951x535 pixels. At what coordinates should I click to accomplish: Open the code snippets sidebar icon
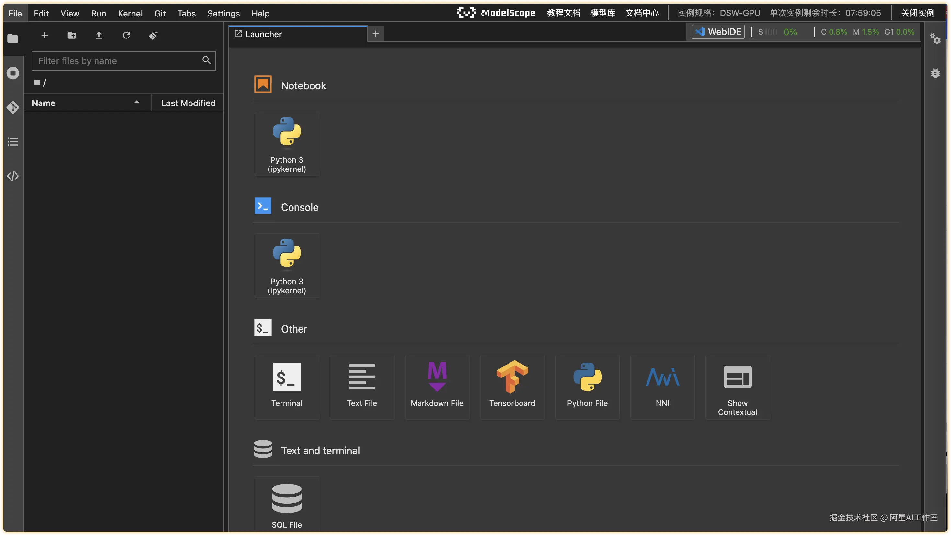[13, 176]
